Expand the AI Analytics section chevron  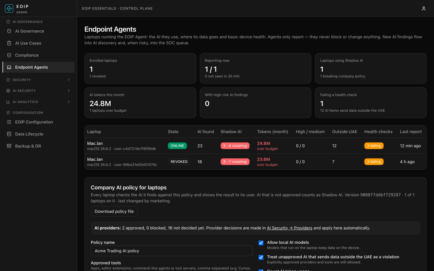[x=69, y=102]
